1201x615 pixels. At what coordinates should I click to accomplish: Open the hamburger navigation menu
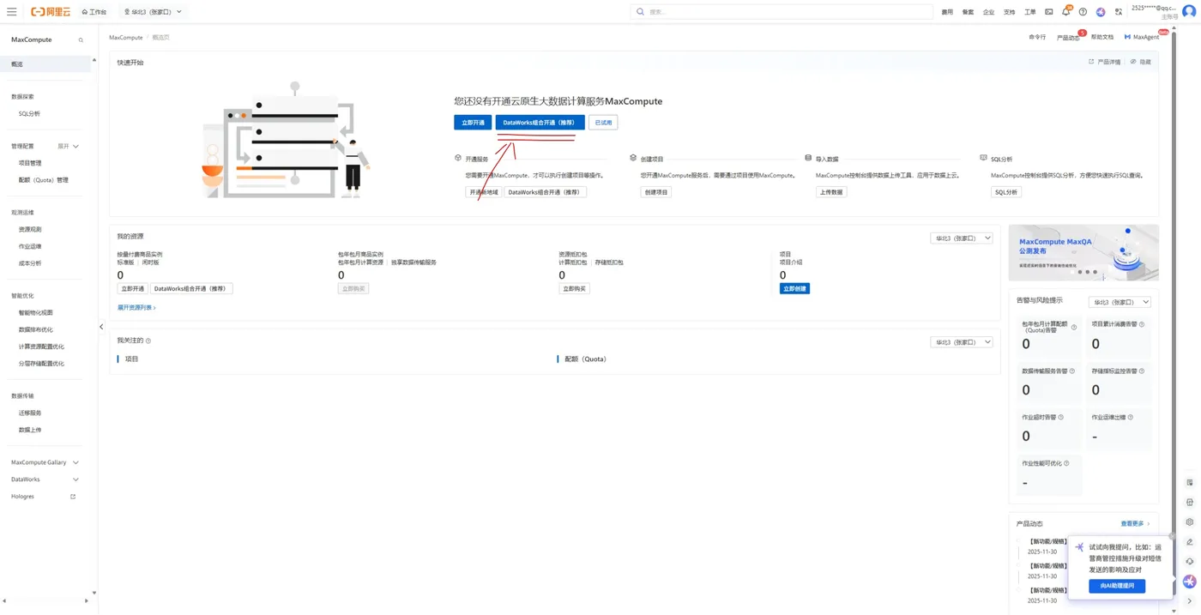coord(11,12)
